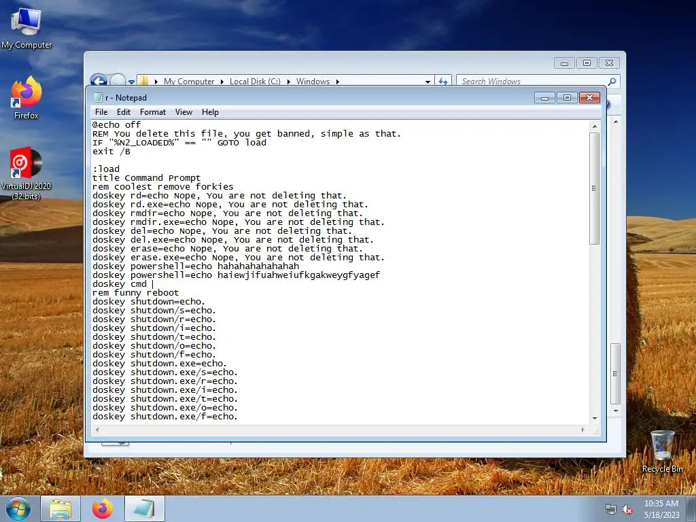Open the Edit menu in Notepad

point(124,112)
